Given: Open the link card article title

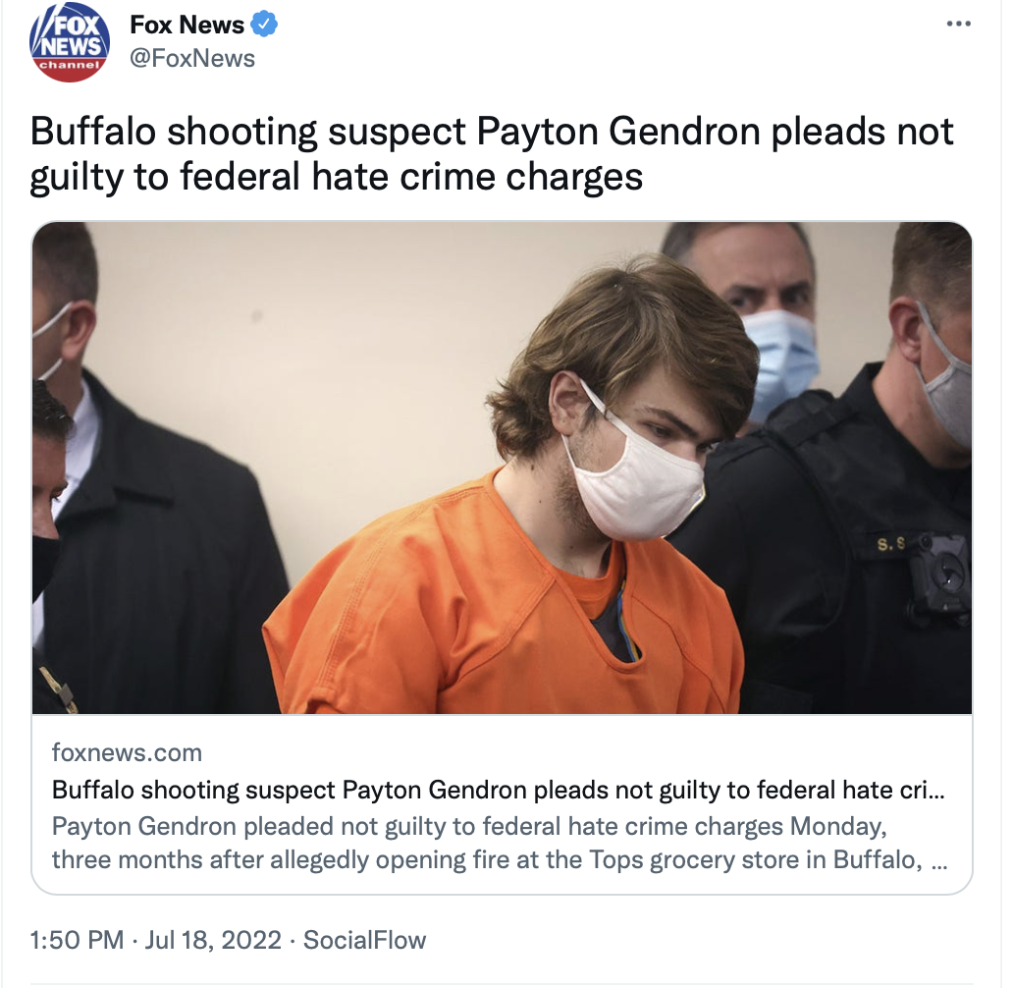Looking at the screenshot, I should 498,790.
